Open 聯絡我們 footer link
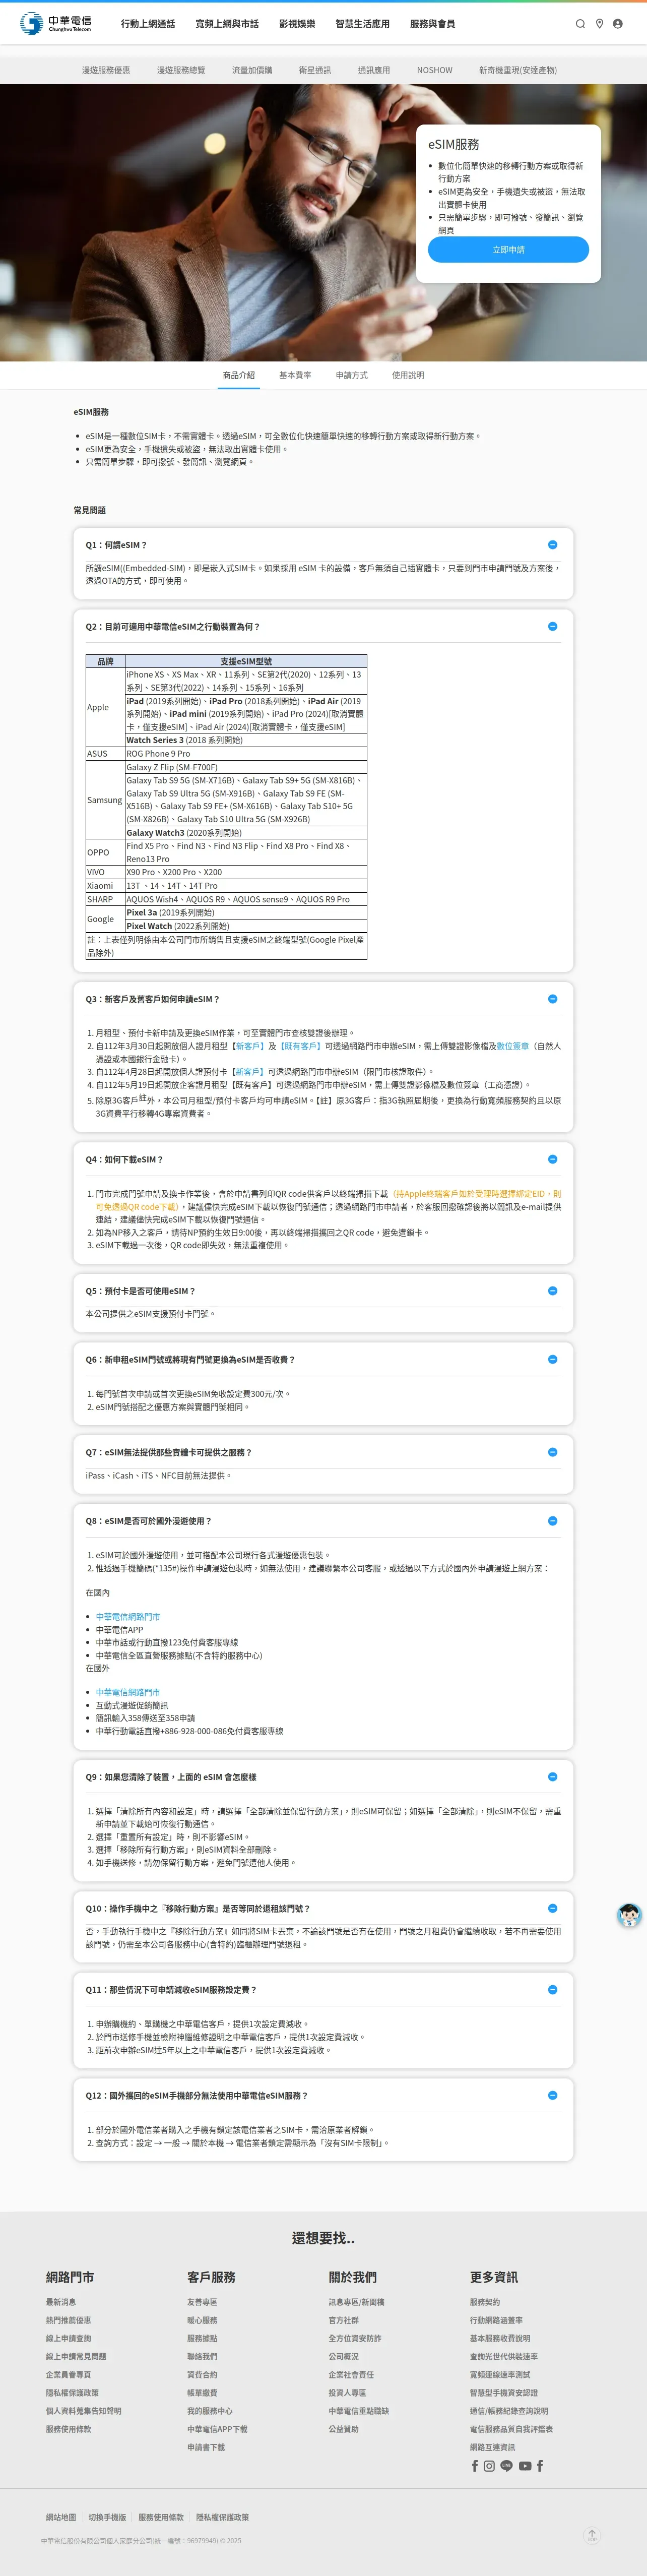647x2576 pixels. (202, 2357)
